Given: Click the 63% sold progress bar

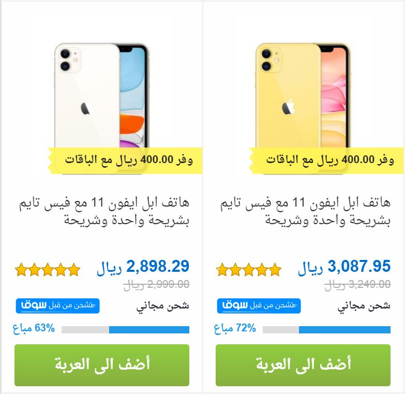Looking at the screenshot, I should coord(125,330).
